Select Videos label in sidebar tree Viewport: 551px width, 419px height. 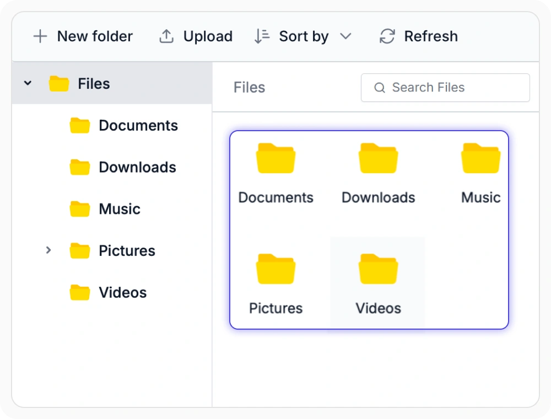pos(123,292)
